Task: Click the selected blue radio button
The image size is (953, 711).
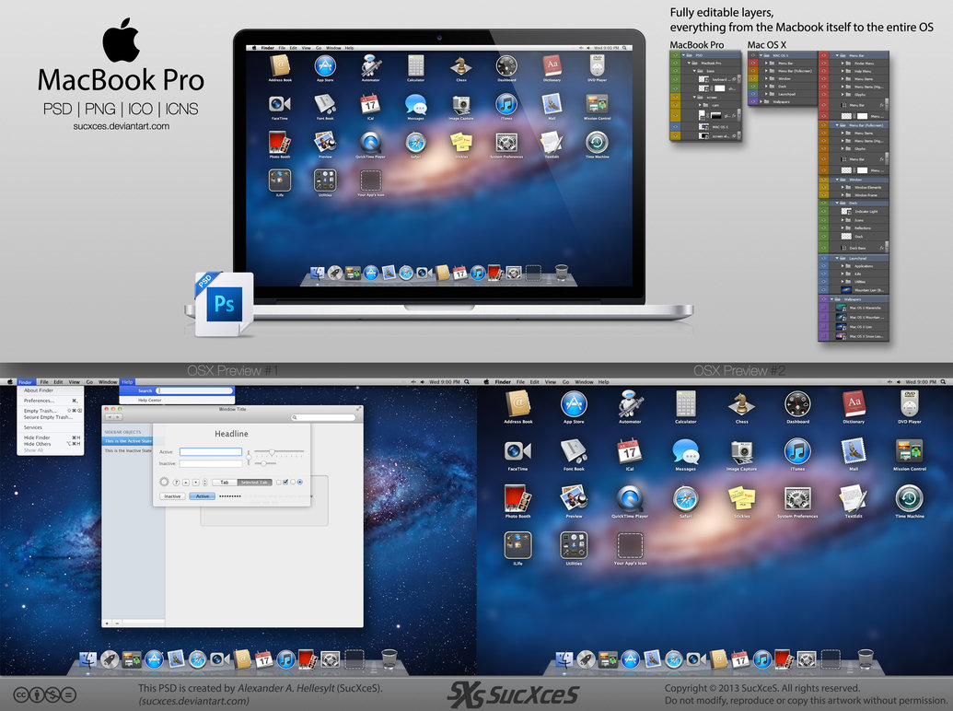Action: [x=299, y=482]
